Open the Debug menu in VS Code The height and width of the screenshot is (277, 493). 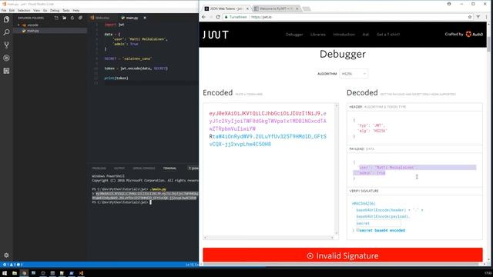tap(55, 10)
